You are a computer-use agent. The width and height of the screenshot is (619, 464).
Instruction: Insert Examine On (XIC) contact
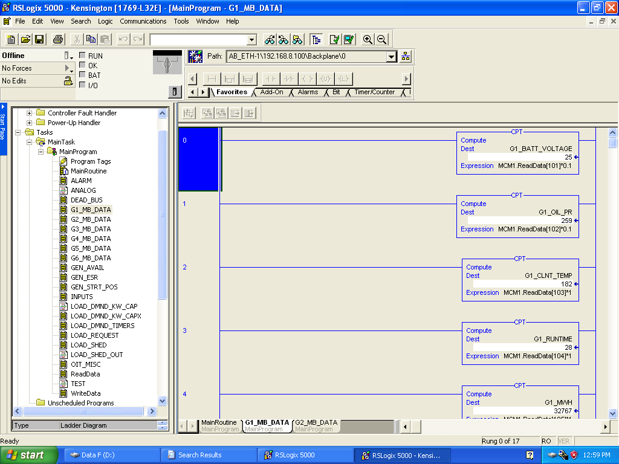pyautogui.click(x=270, y=79)
